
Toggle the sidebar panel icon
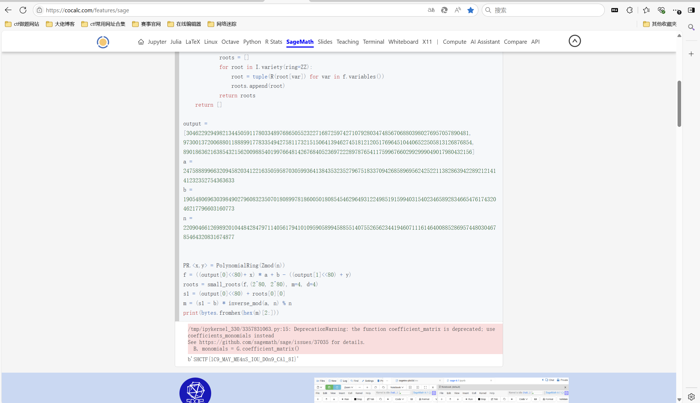point(691,10)
